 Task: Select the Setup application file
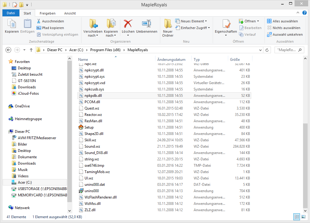pos(165,127)
